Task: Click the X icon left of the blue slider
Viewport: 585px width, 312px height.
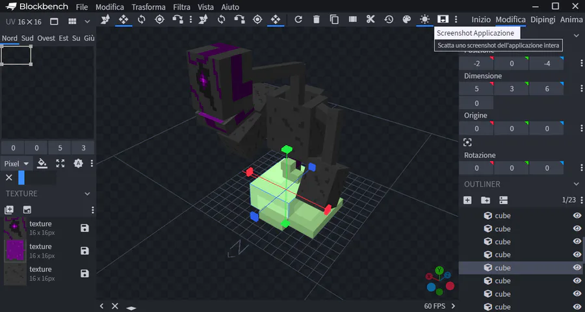Action: 9,177
